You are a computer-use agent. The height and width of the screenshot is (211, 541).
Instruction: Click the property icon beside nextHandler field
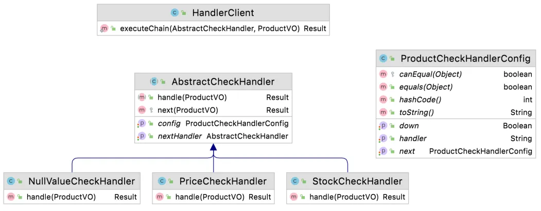[142, 136]
